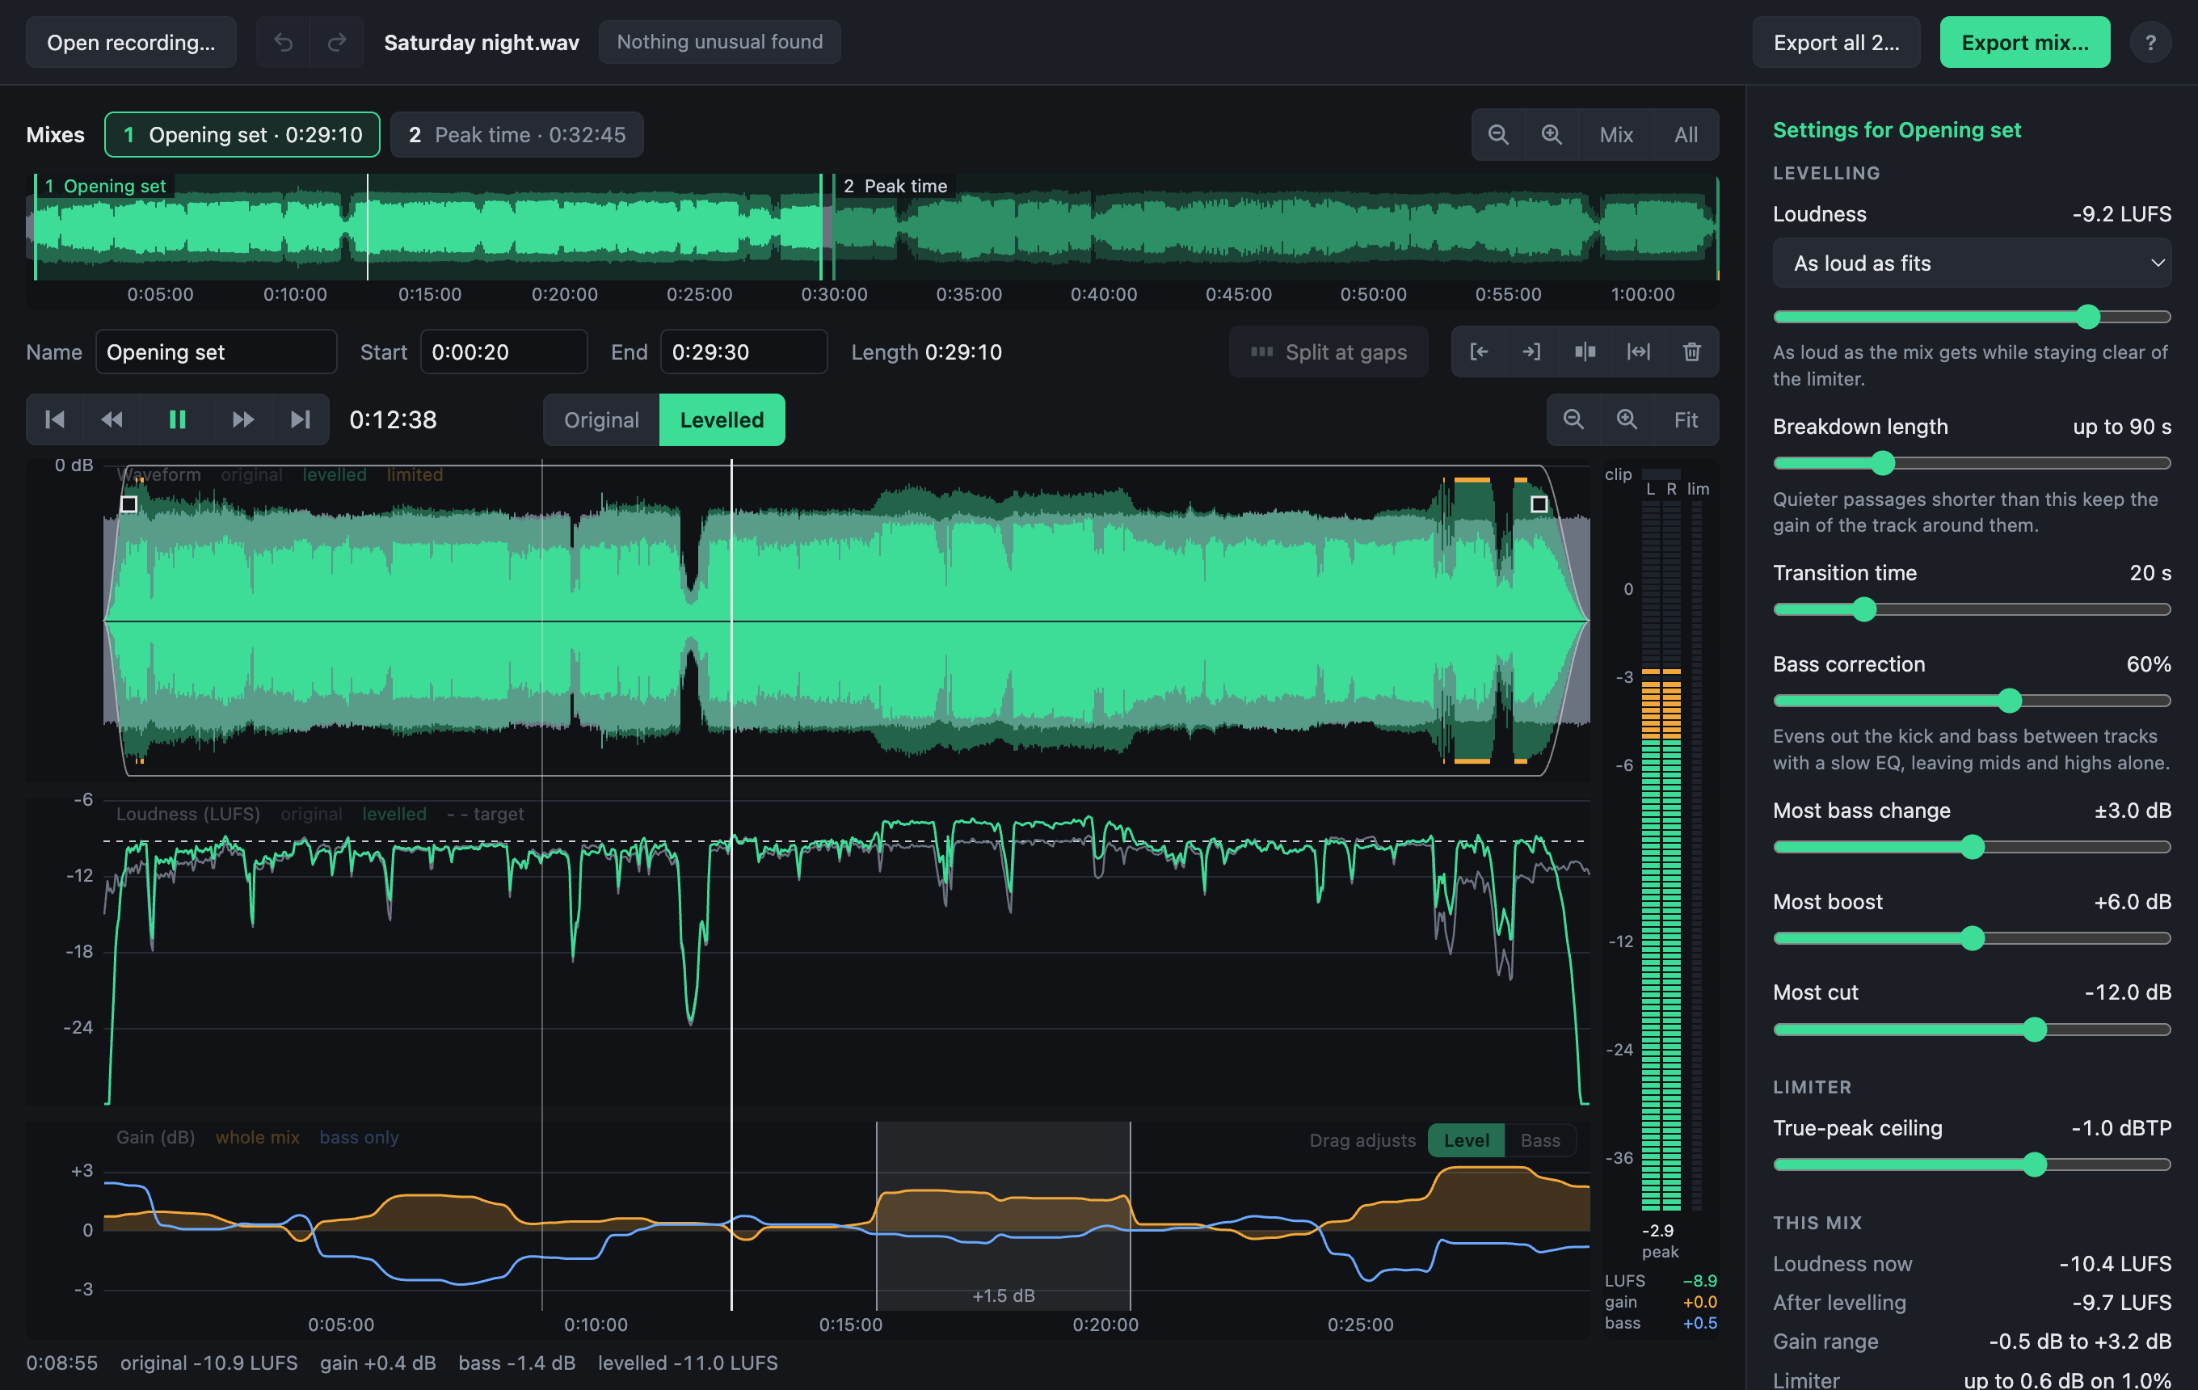
Task: Zoom out the overview timeline
Action: click(x=1497, y=135)
